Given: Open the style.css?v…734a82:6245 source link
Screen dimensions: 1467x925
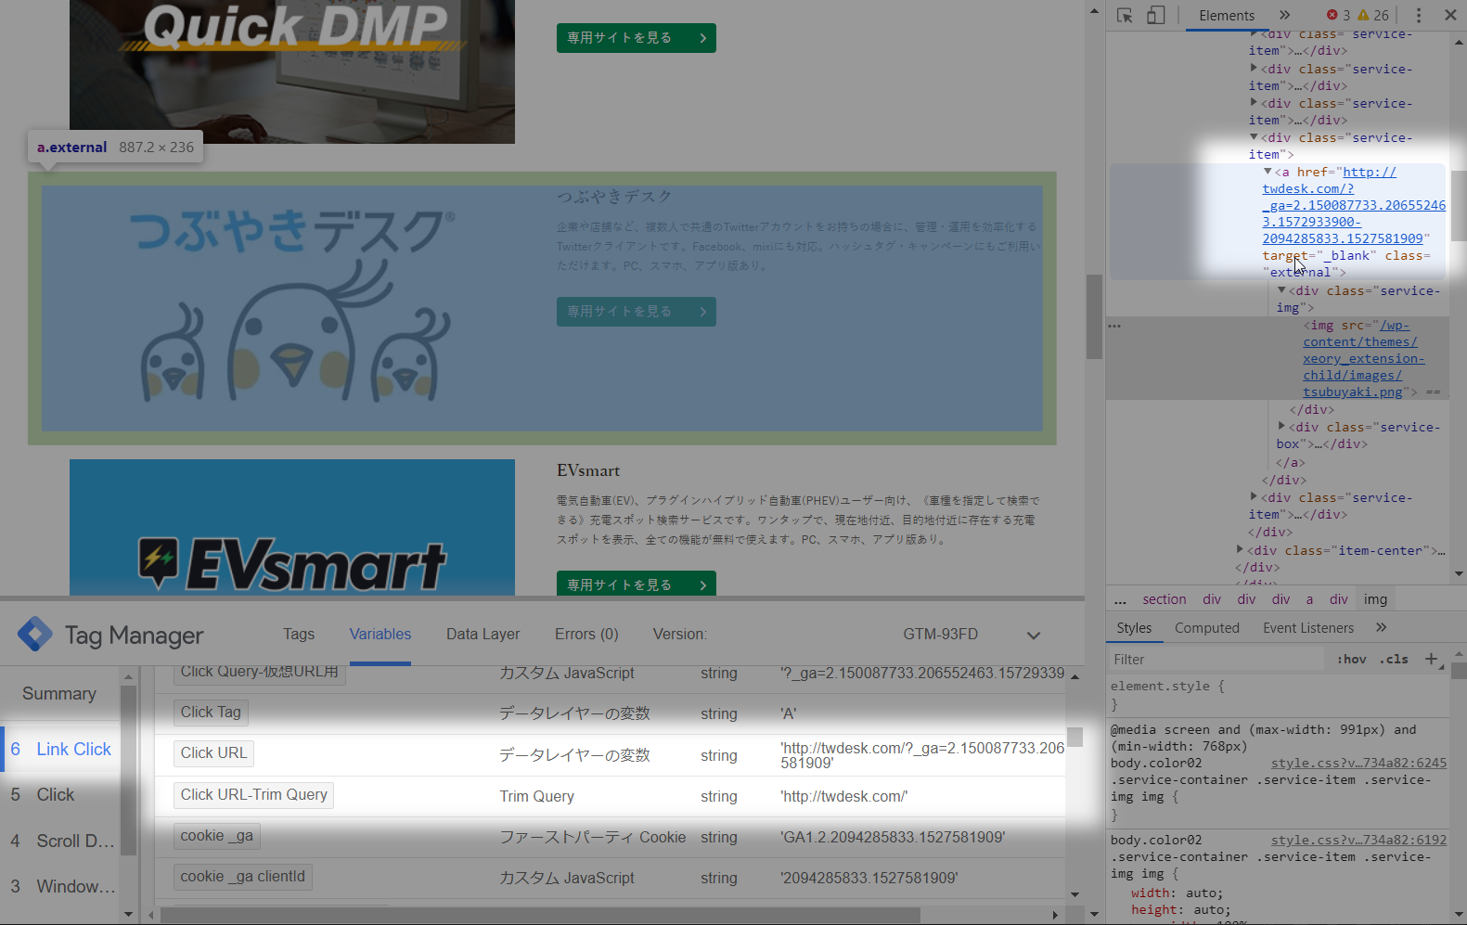Looking at the screenshot, I should tap(1358, 764).
